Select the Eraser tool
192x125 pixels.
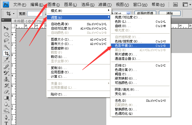click(6, 92)
